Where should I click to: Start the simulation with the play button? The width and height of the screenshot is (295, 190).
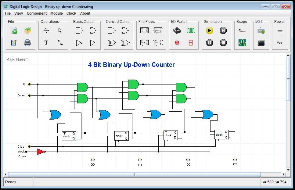[x=209, y=30]
